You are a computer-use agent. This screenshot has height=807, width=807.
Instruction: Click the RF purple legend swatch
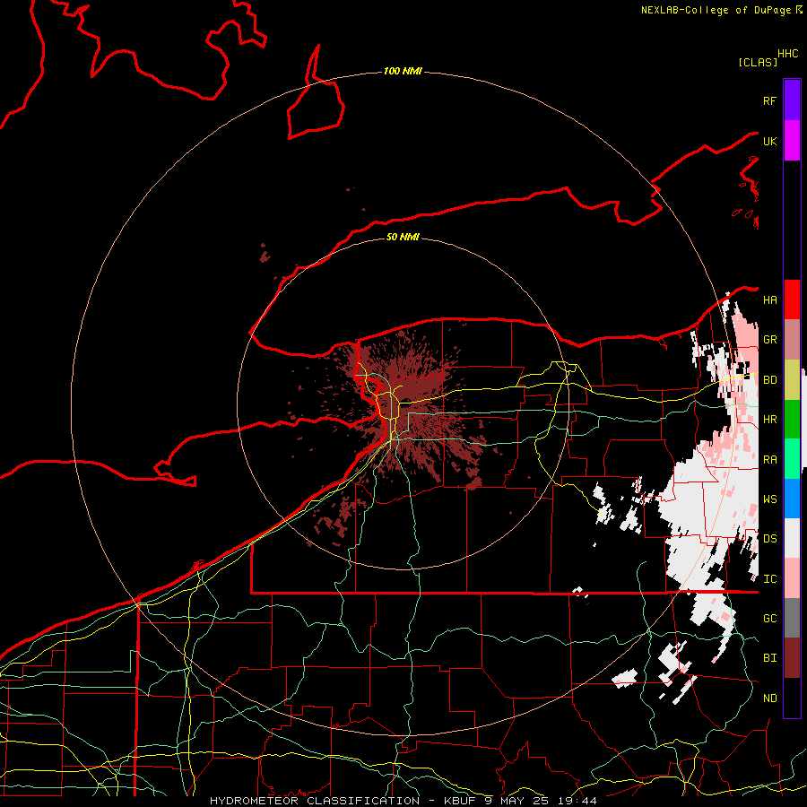(792, 100)
